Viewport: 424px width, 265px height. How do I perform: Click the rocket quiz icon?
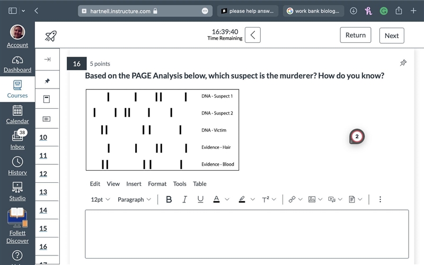point(51,36)
